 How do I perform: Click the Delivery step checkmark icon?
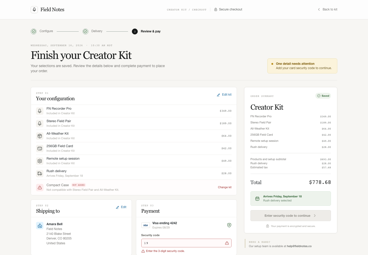click(85, 31)
